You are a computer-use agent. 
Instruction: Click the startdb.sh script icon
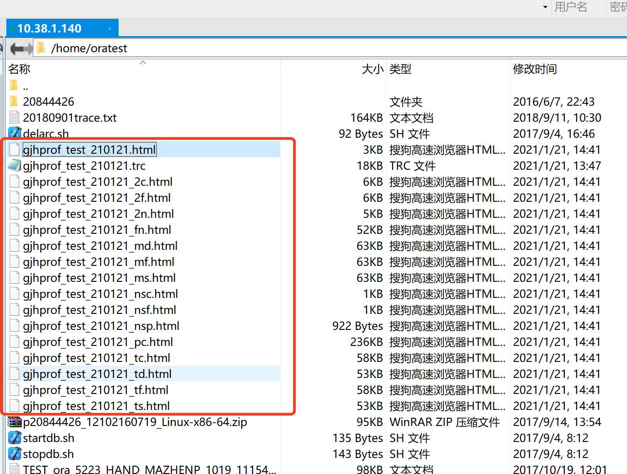15,438
